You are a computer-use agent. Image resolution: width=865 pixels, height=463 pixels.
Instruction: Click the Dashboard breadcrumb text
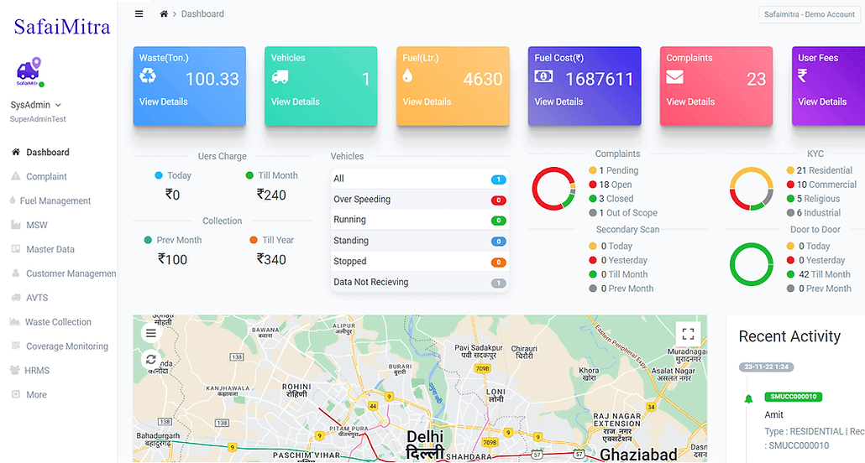pos(202,13)
